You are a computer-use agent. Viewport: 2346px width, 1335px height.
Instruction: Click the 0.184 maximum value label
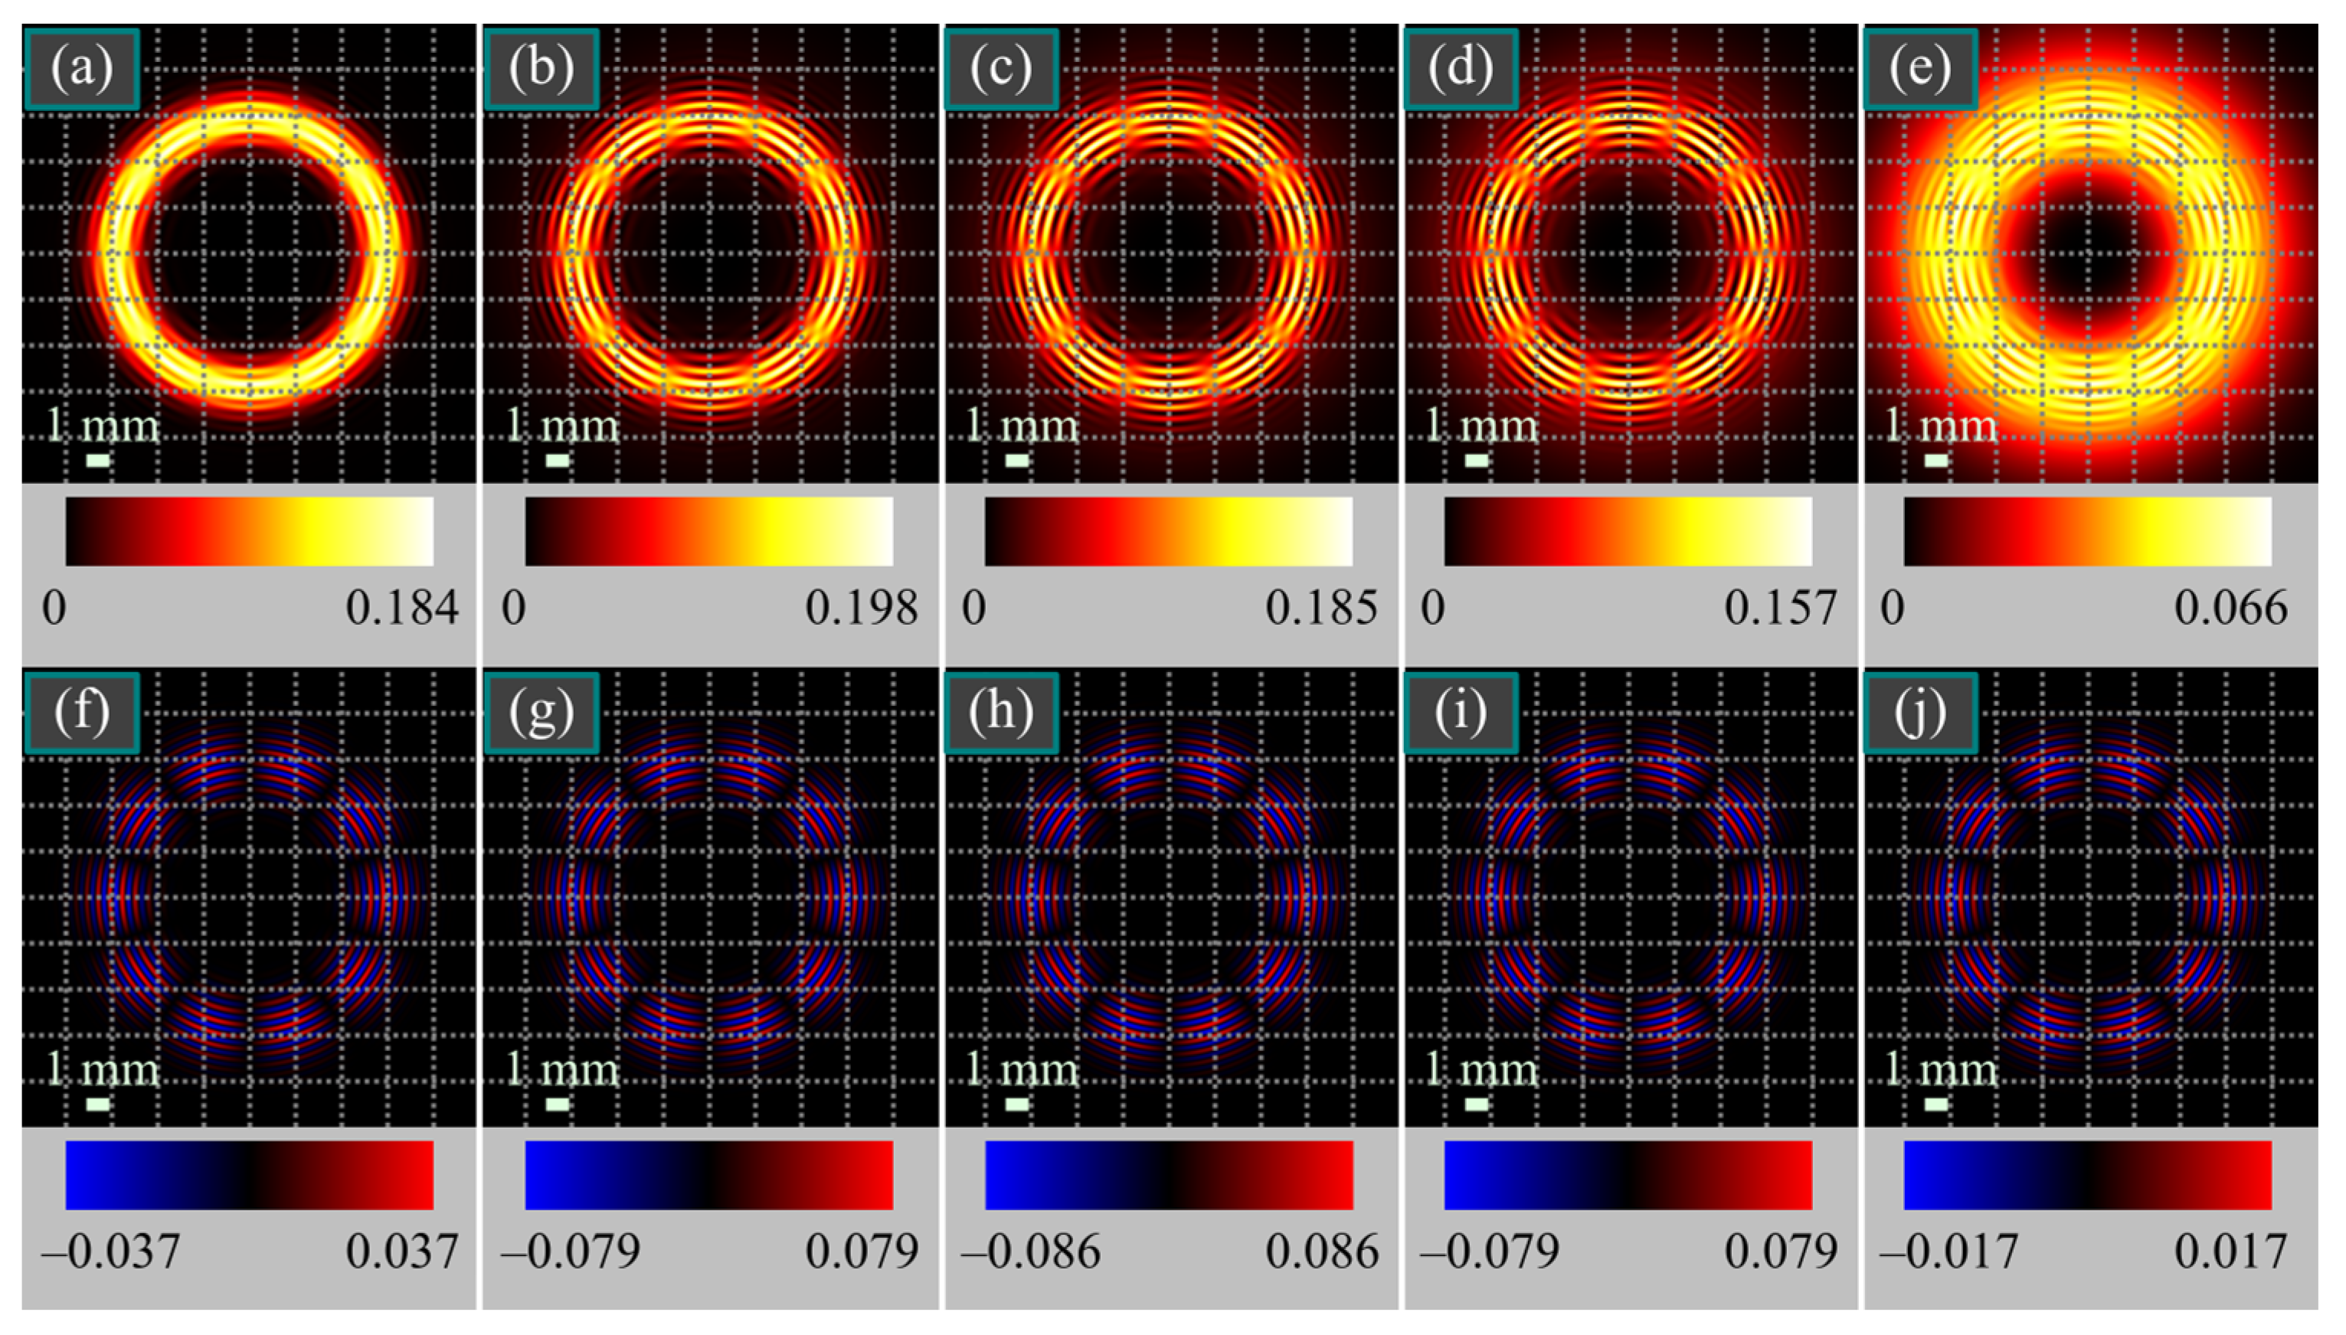click(x=401, y=608)
